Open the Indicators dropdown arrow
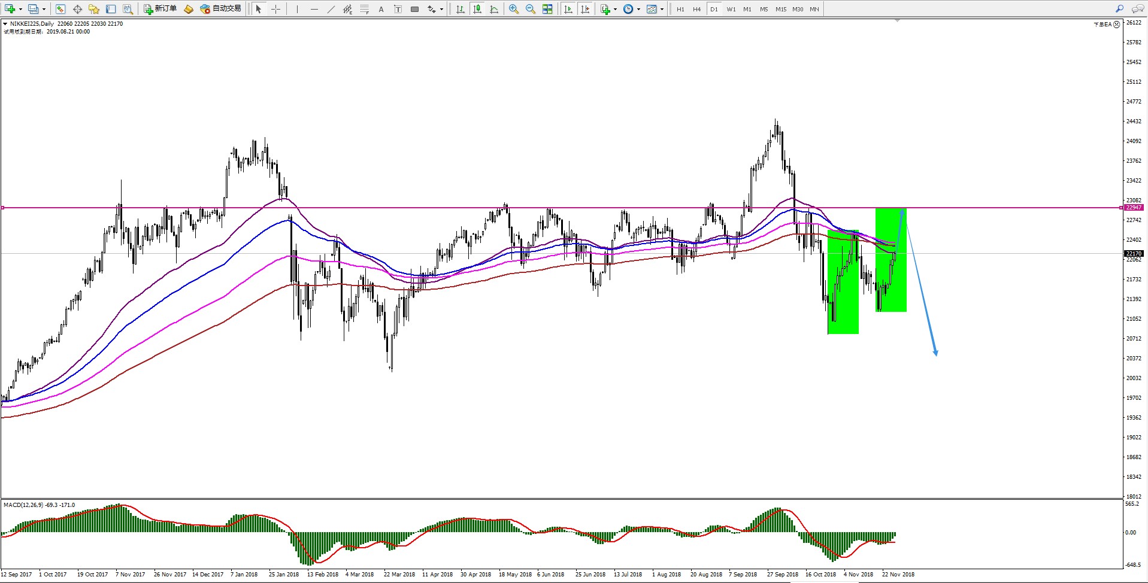The height and width of the screenshot is (583, 1148). pos(616,9)
